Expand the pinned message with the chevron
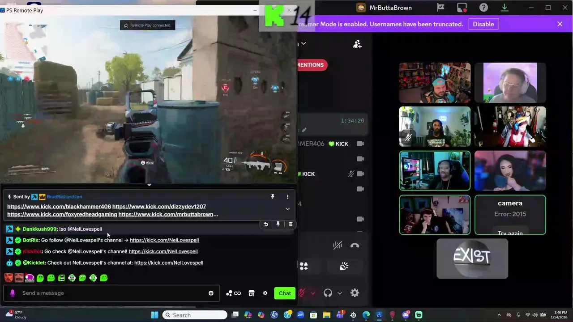The width and height of the screenshot is (573, 322). 287,209
